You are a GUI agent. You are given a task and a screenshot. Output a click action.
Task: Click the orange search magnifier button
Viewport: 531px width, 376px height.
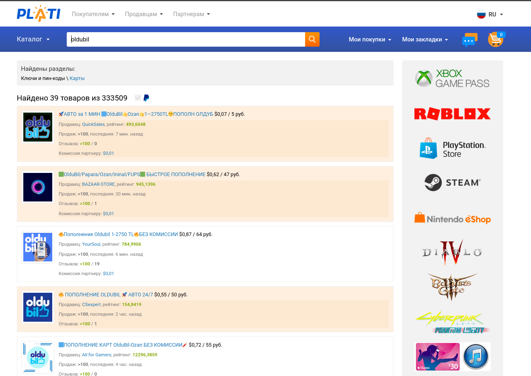tap(312, 39)
